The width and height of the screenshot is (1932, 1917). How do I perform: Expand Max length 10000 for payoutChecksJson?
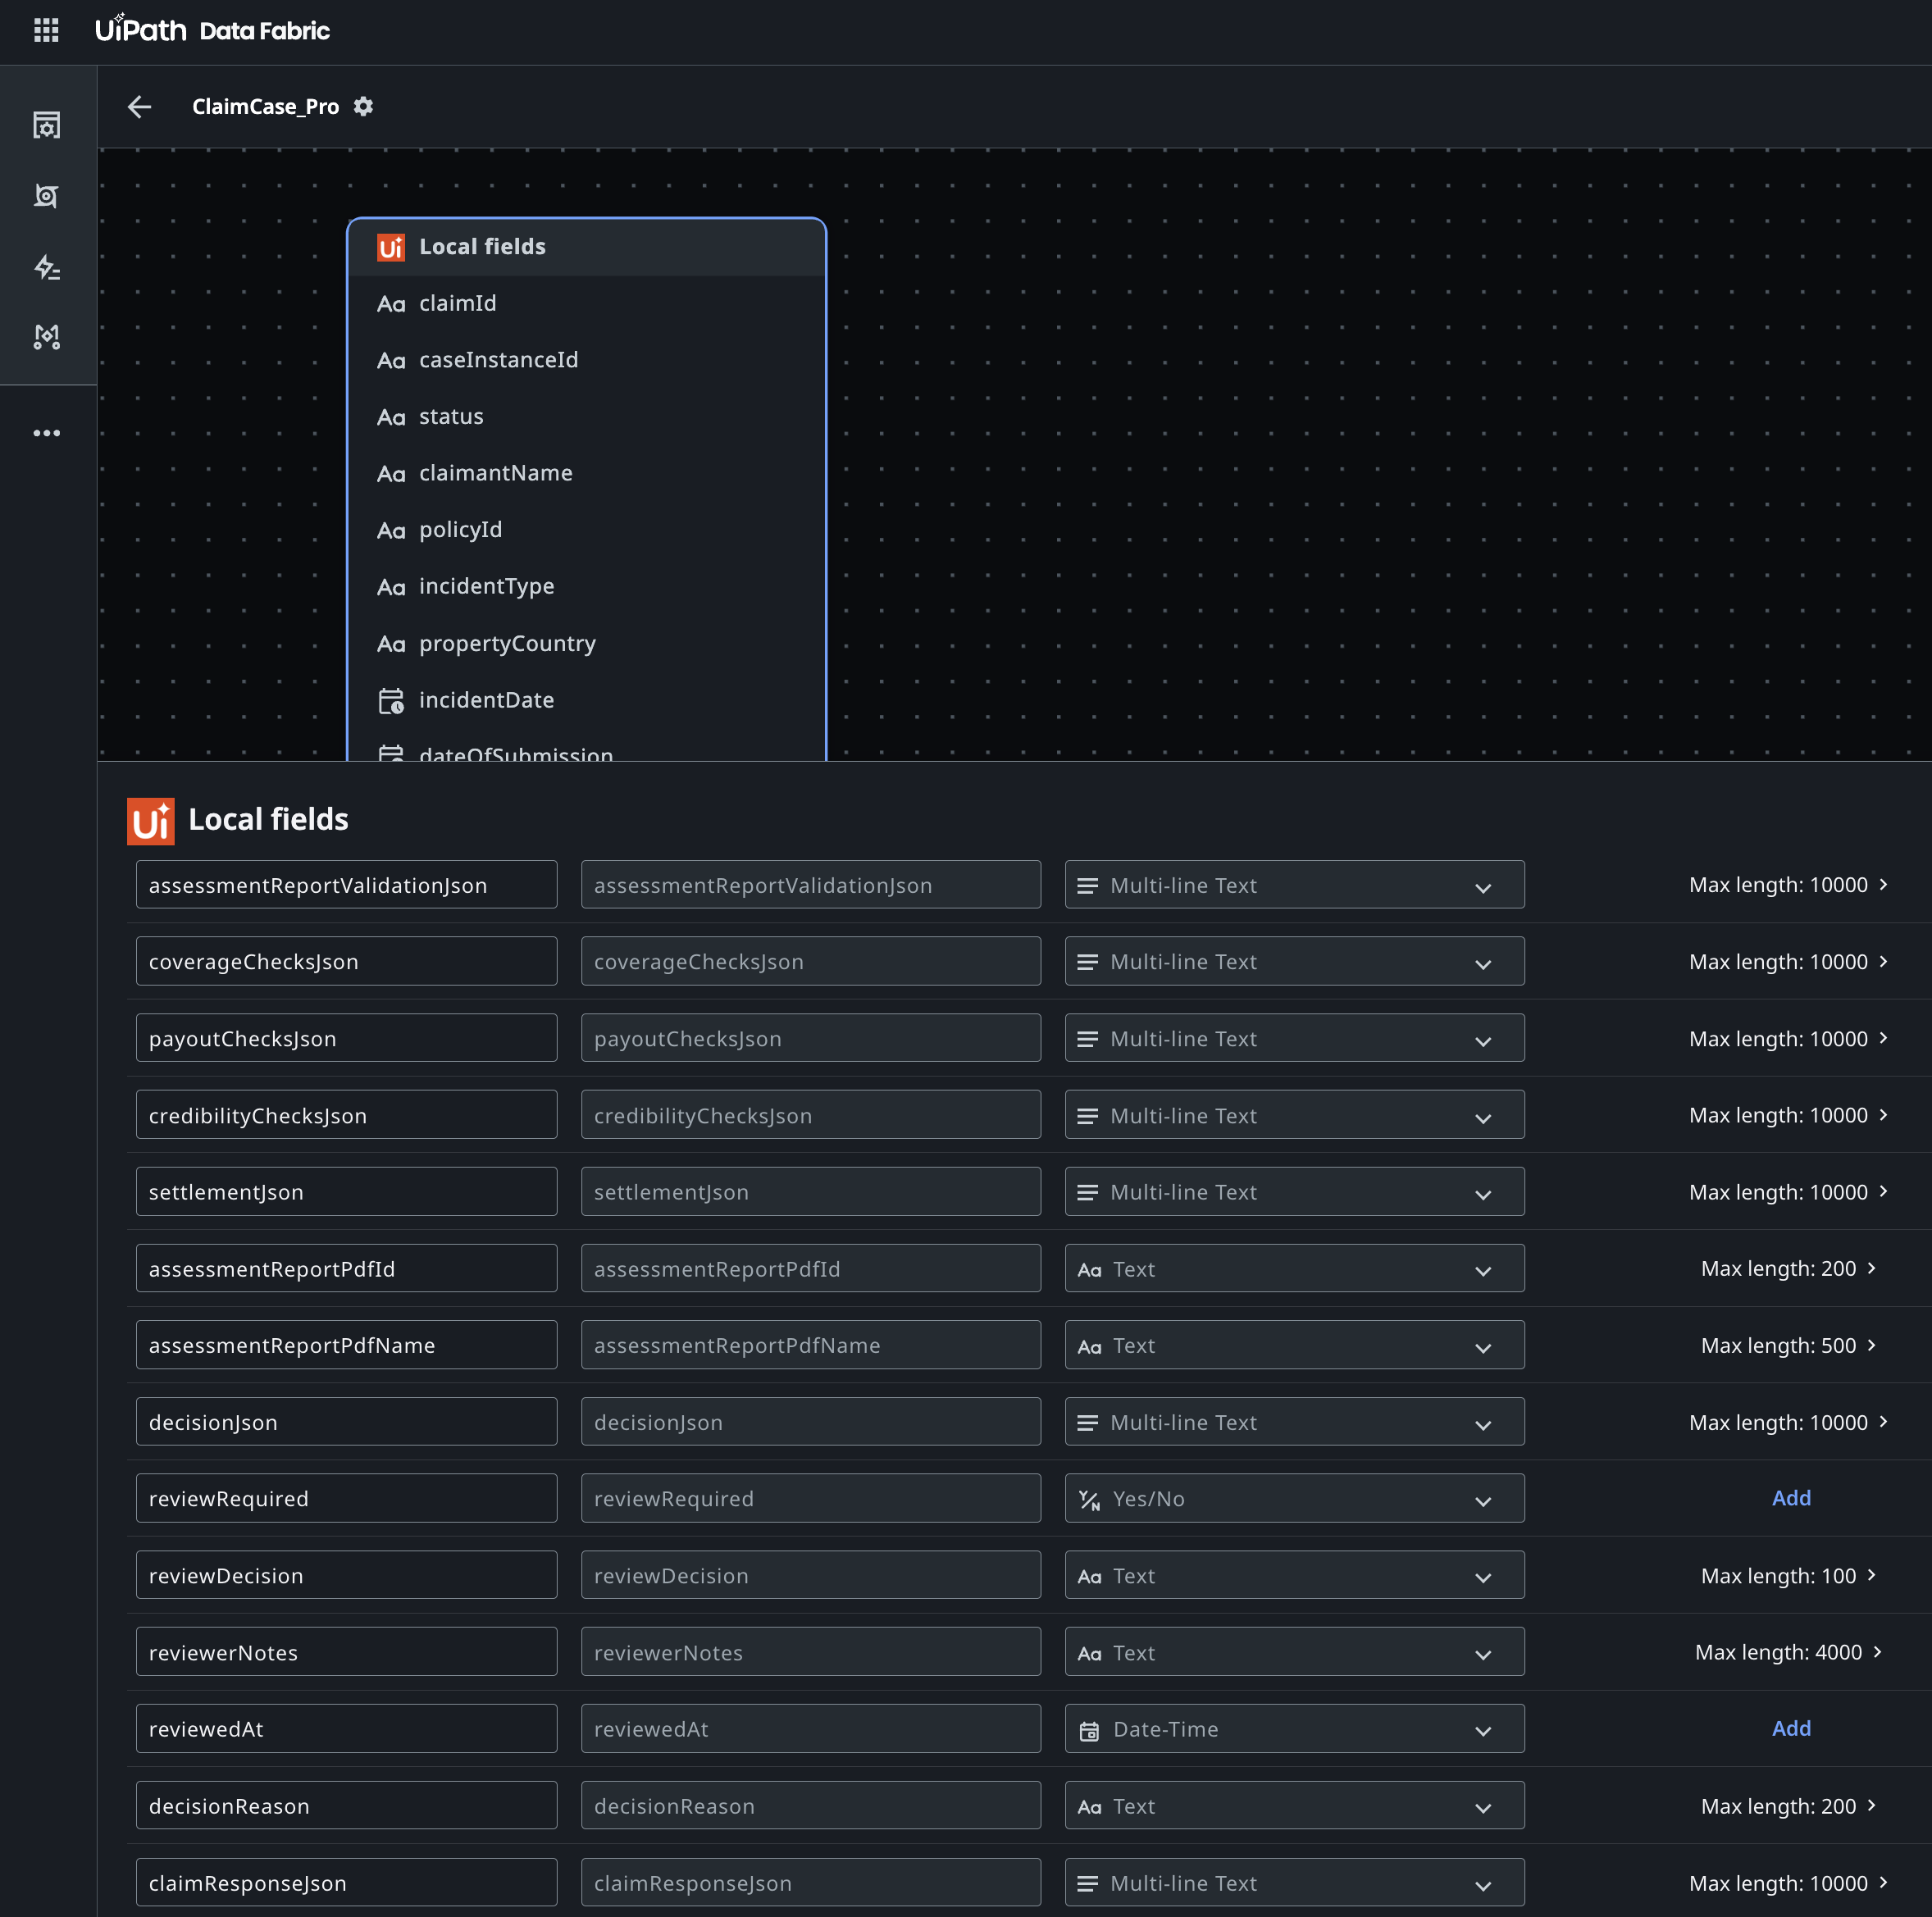tap(1789, 1039)
